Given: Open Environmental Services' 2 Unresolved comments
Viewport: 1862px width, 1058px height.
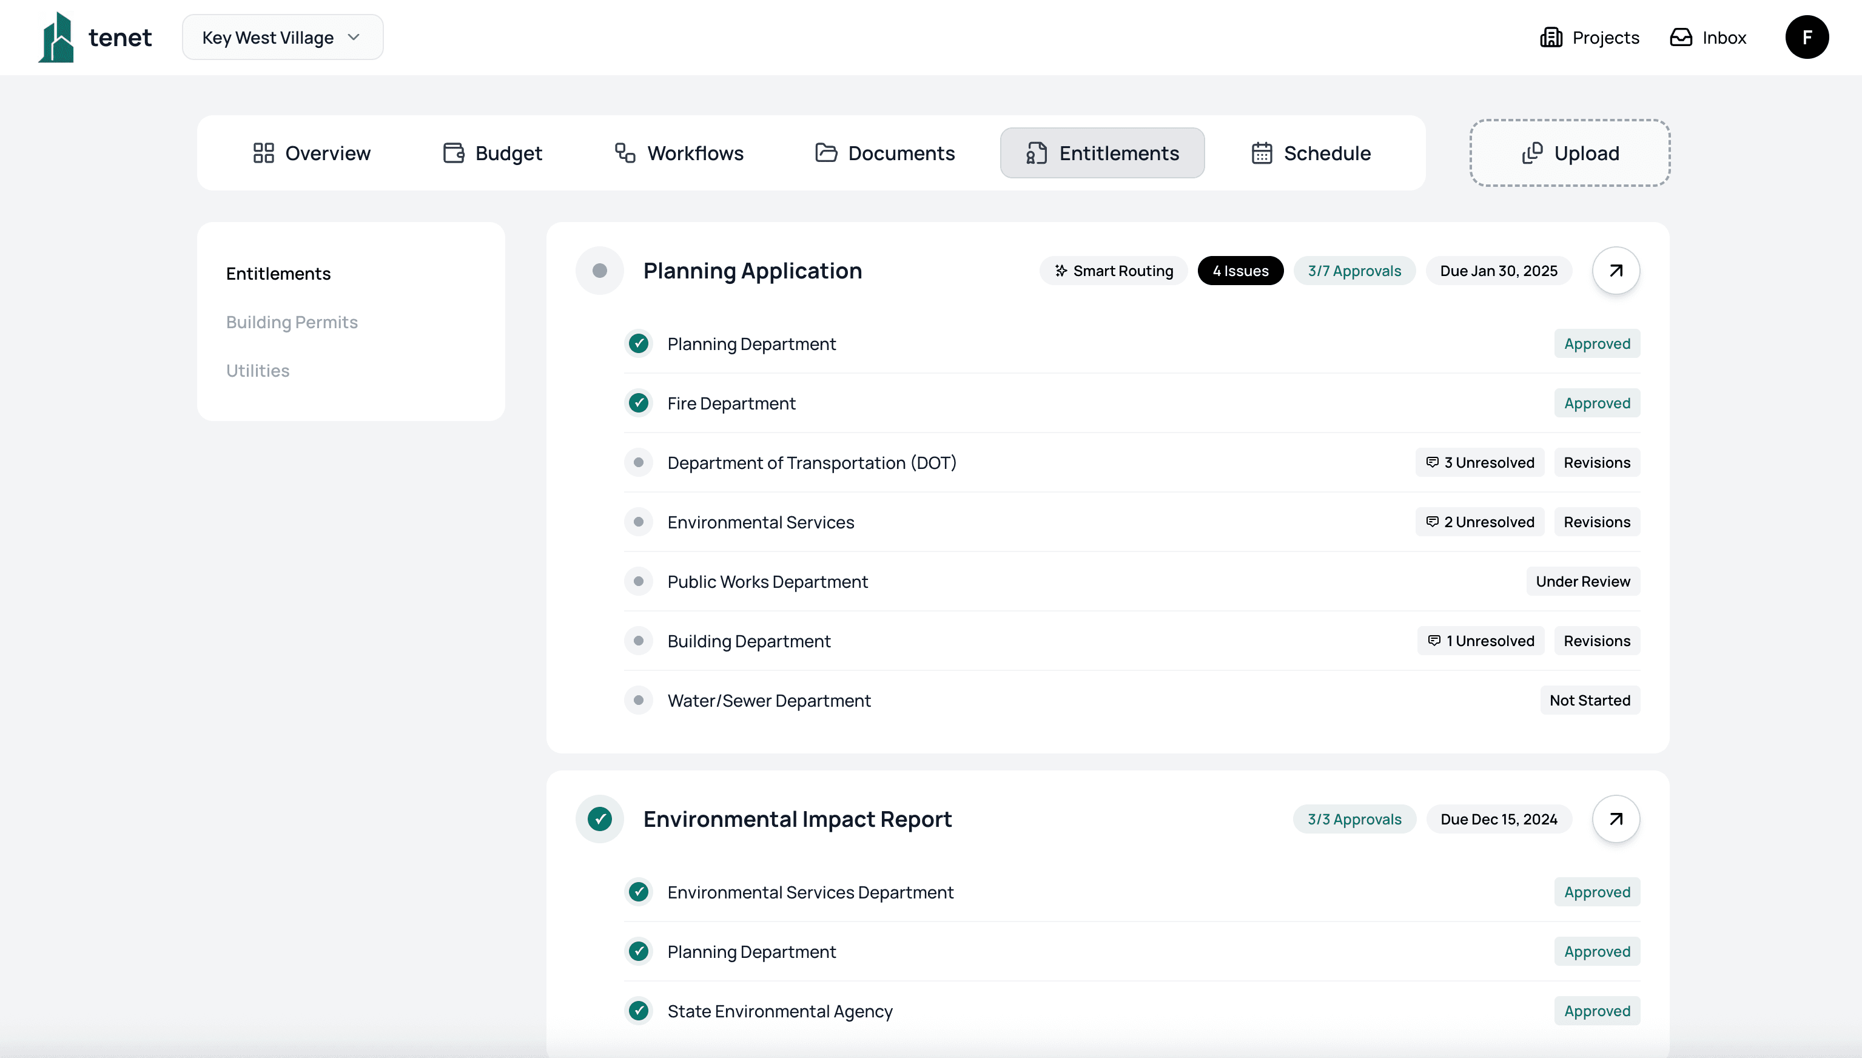Looking at the screenshot, I should 1479,522.
